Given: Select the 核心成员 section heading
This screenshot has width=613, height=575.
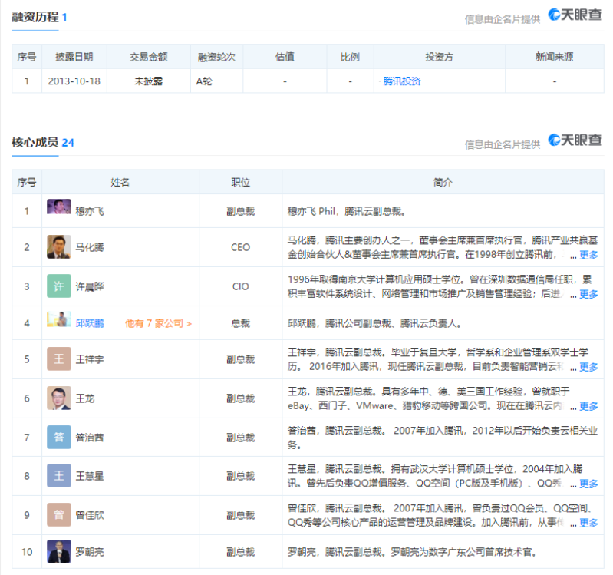Looking at the screenshot, I should (x=35, y=142).
